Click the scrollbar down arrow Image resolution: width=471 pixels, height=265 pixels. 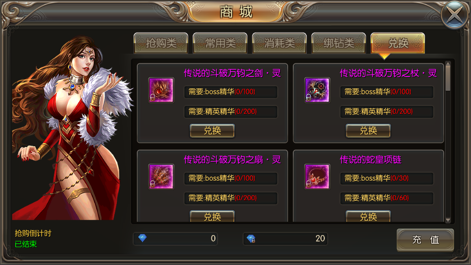(x=448, y=220)
